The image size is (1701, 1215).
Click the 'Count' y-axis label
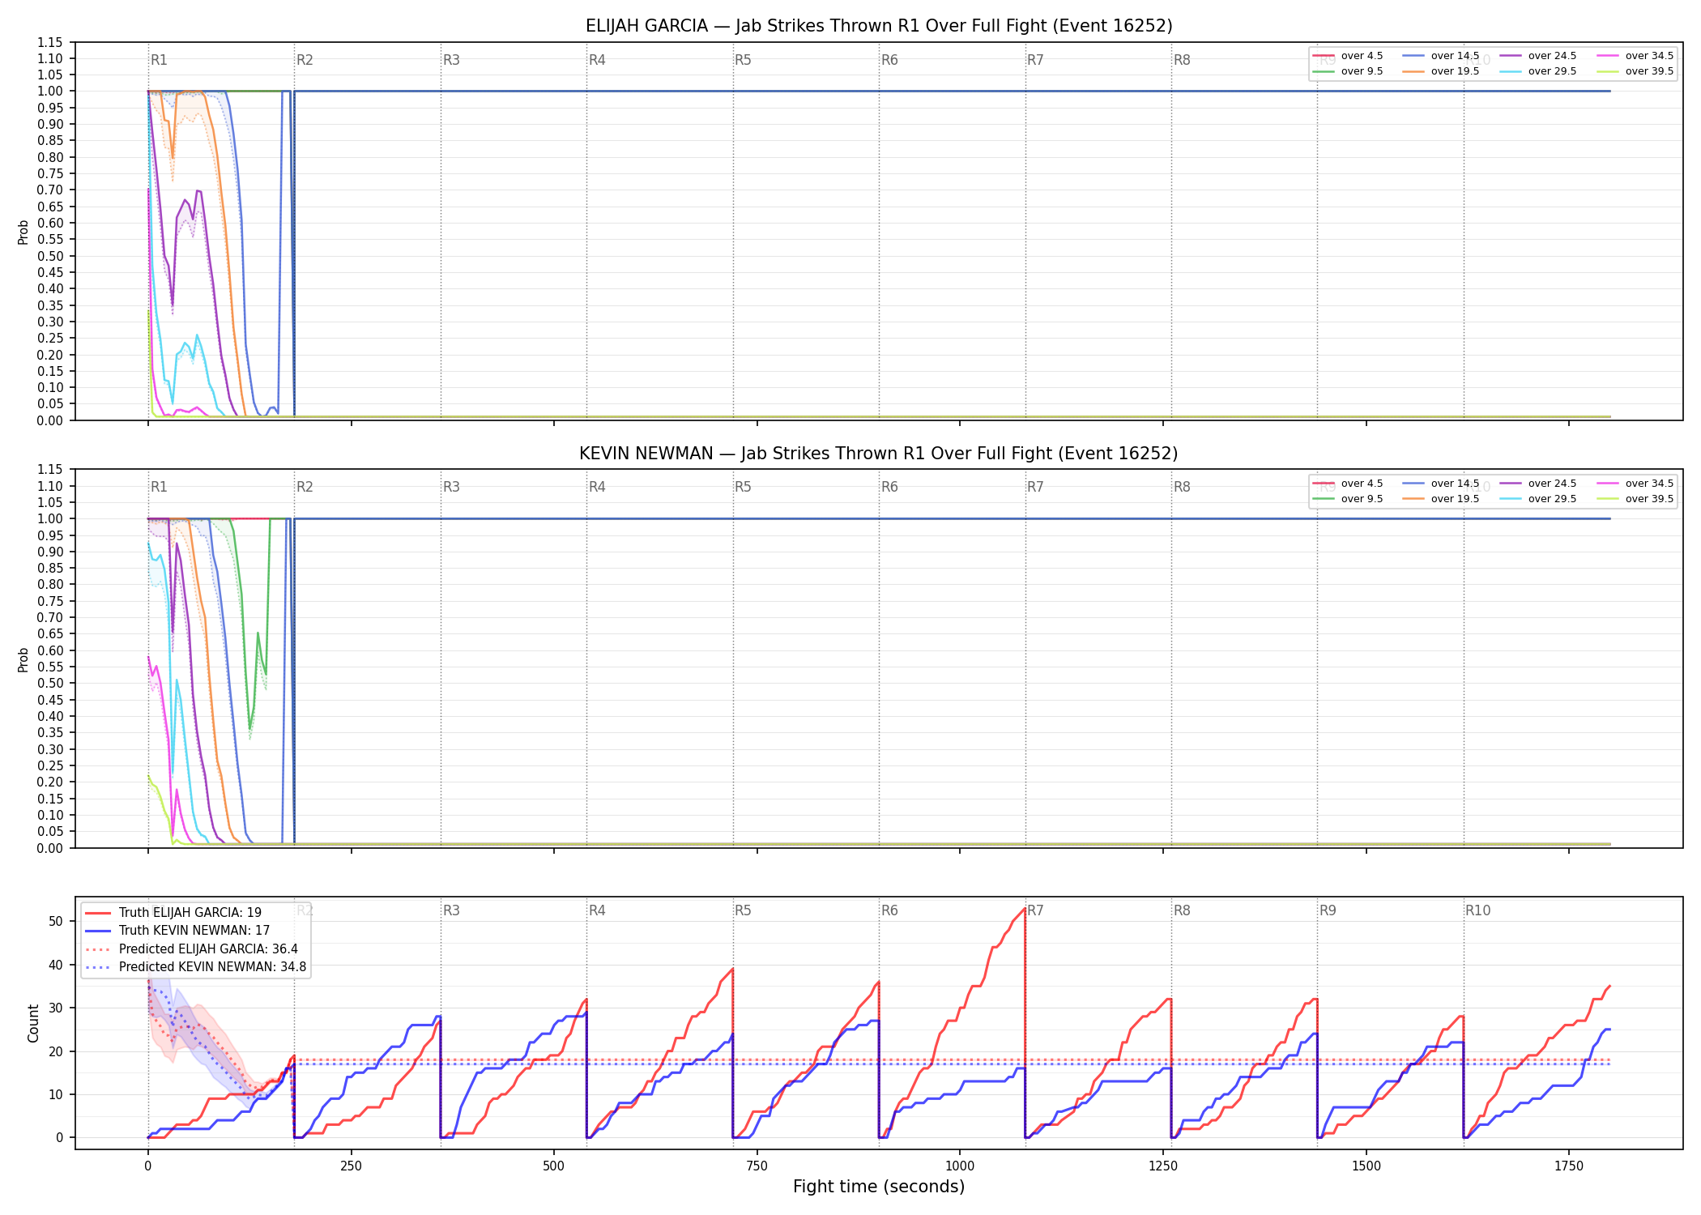point(33,1023)
